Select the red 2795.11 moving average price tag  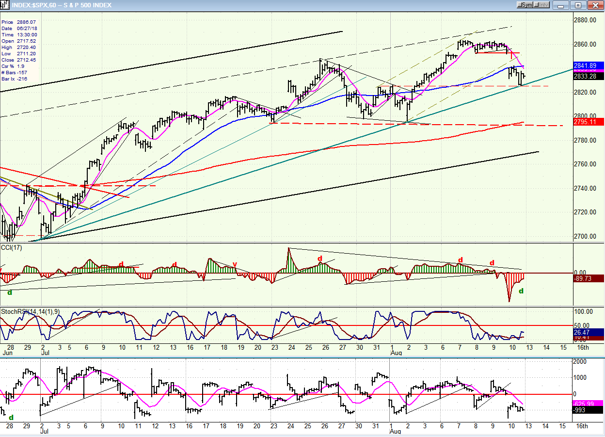[589, 121]
